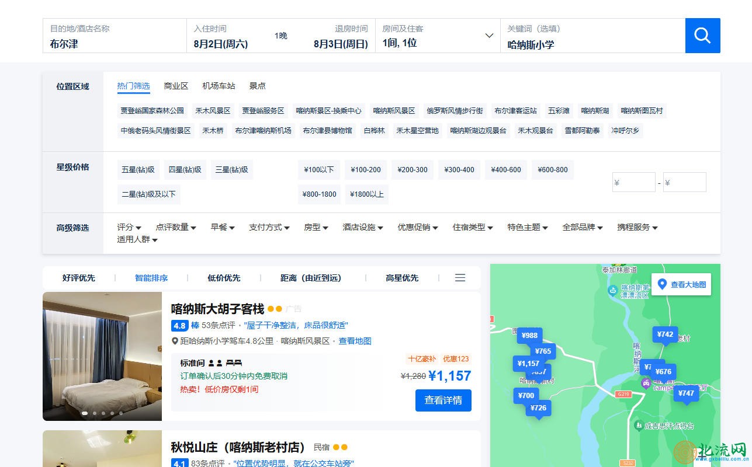Select the ¥765 price marker on map
752x467 pixels.
(x=543, y=351)
